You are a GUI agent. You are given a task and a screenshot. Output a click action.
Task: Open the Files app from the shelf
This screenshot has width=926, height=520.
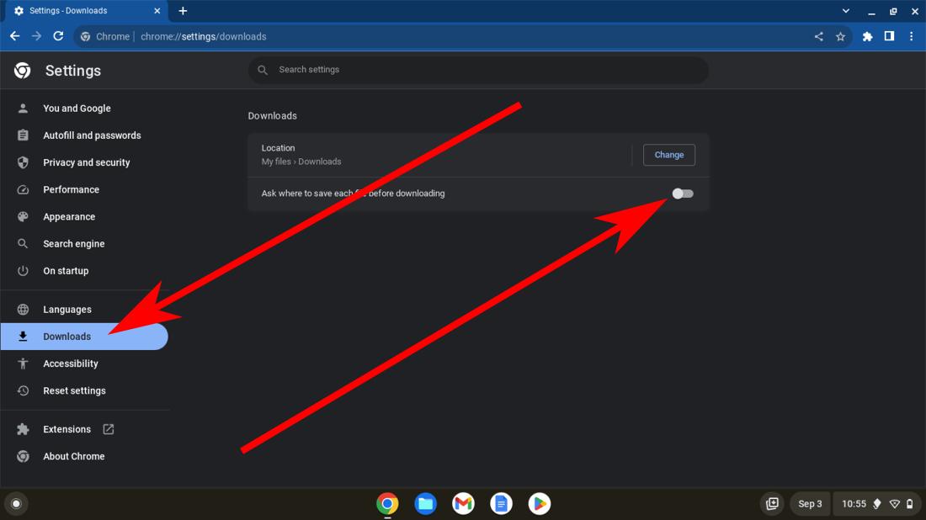coord(425,503)
